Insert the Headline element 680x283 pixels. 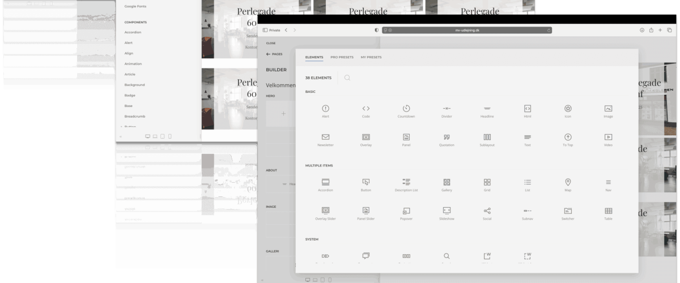click(x=487, y=111)
